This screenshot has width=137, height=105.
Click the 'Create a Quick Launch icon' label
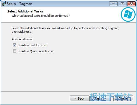[x=35, y=51]
